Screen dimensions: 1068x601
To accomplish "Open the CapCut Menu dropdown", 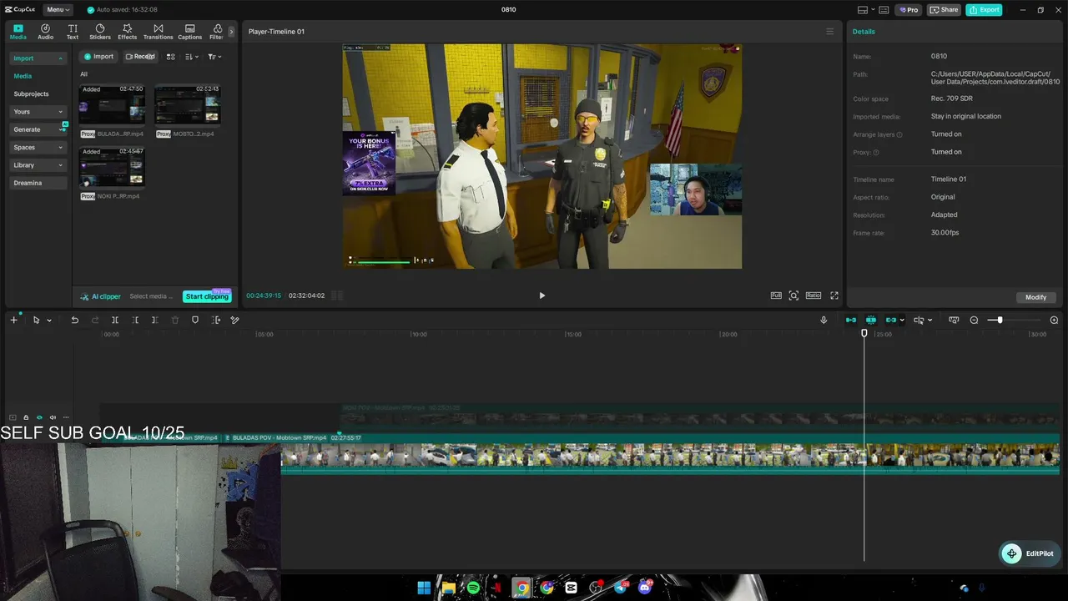I will tap(58, 10).
